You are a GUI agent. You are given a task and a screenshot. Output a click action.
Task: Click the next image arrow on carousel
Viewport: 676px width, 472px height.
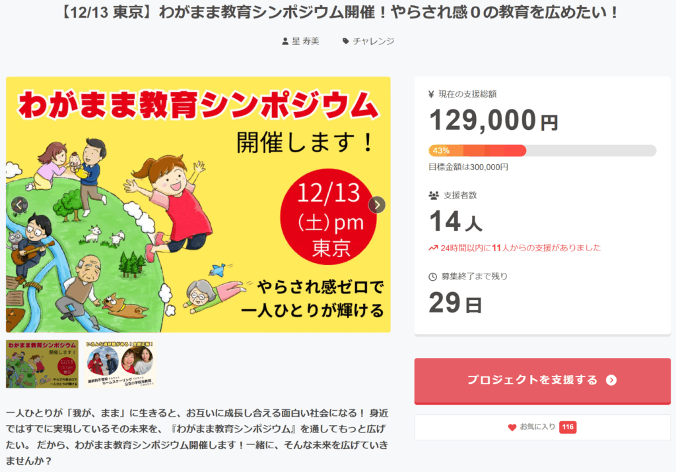coord(377,205)
